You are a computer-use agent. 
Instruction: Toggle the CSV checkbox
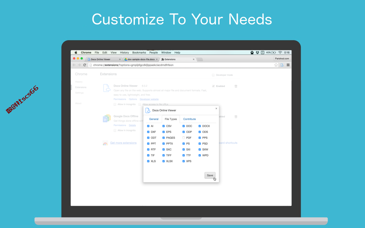click(x=164, y=126)
